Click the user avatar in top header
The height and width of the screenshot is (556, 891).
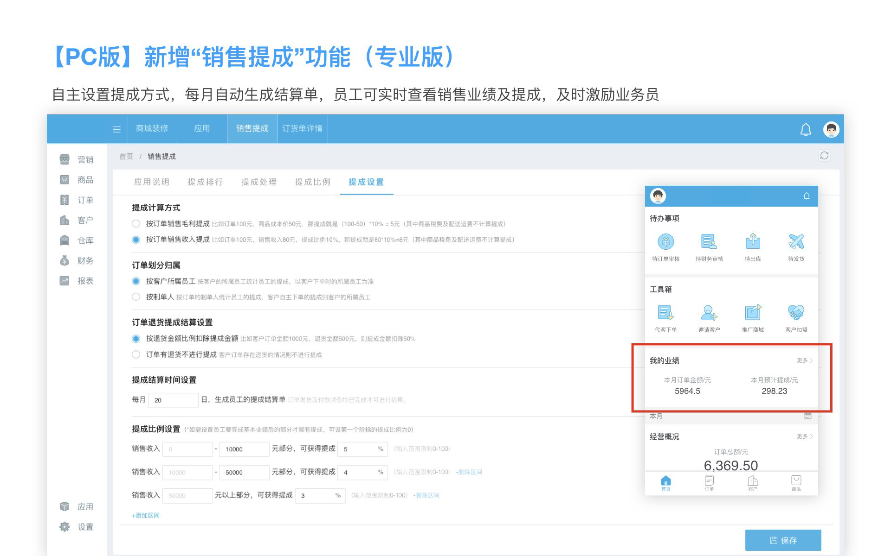pos(831,129)
